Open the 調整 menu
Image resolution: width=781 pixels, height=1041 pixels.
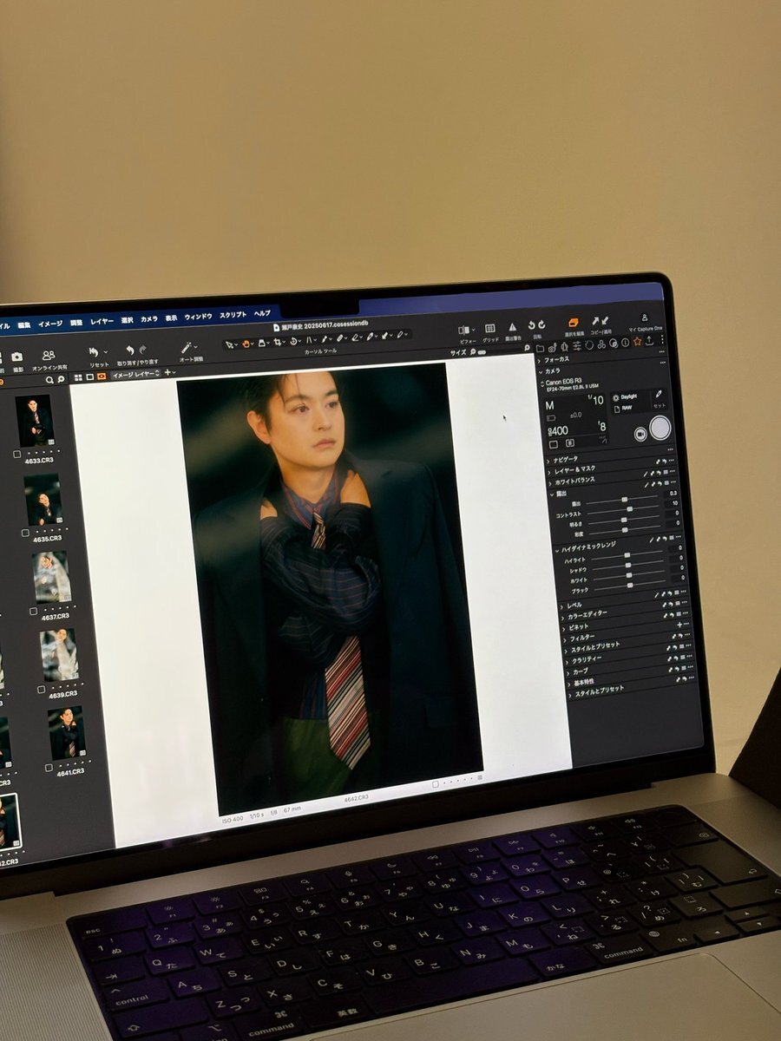tap(76, 323)
